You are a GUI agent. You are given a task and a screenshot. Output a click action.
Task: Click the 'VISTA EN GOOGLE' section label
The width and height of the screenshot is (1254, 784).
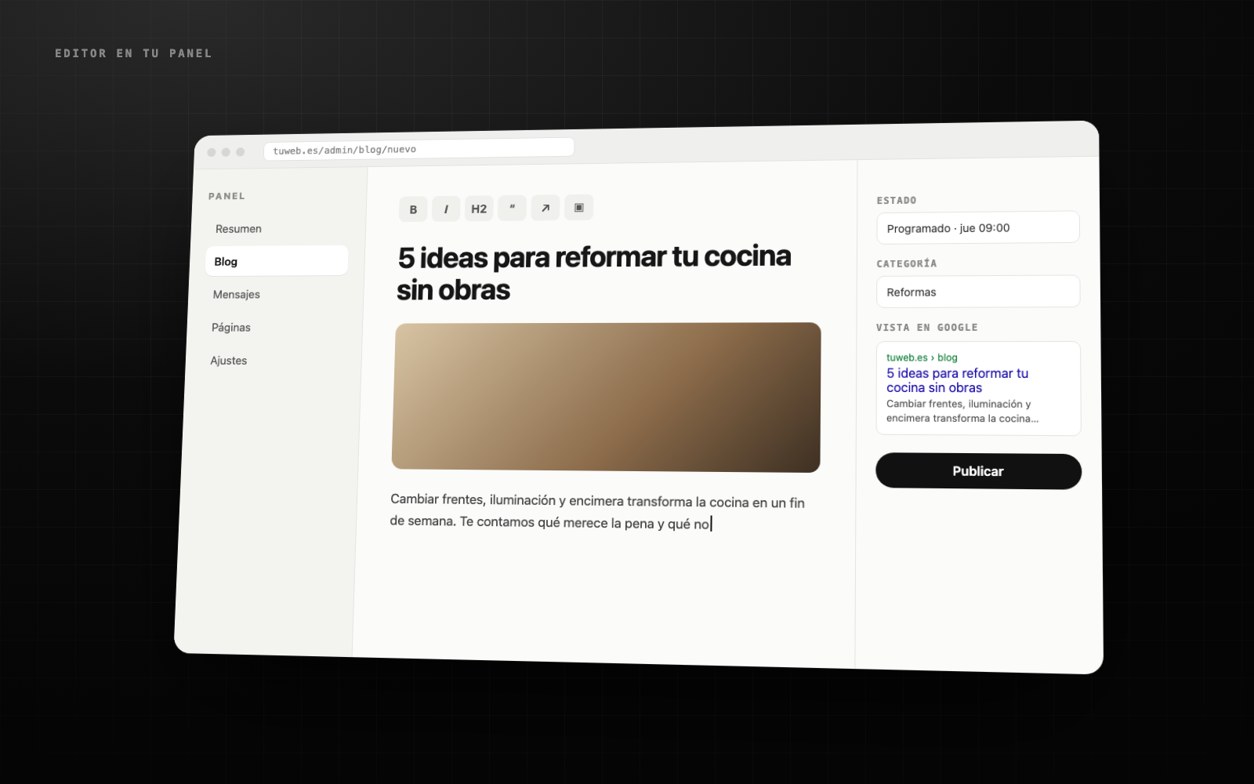pos(927,328)
